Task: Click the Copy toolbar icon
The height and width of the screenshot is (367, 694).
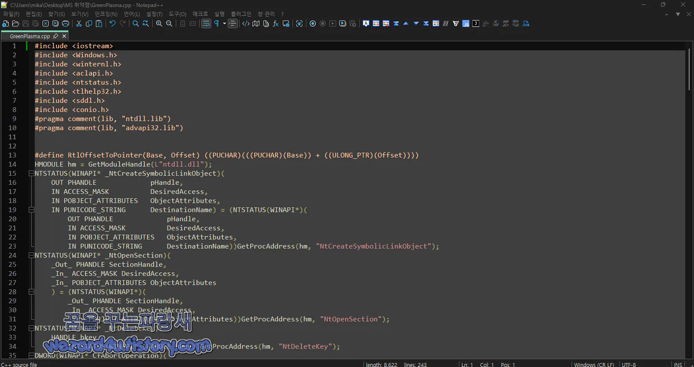Action: pyautogui.click(x=89, y=24)
